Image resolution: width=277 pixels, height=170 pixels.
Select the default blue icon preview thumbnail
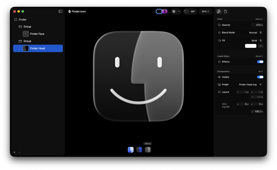click(x=130, y=150)
